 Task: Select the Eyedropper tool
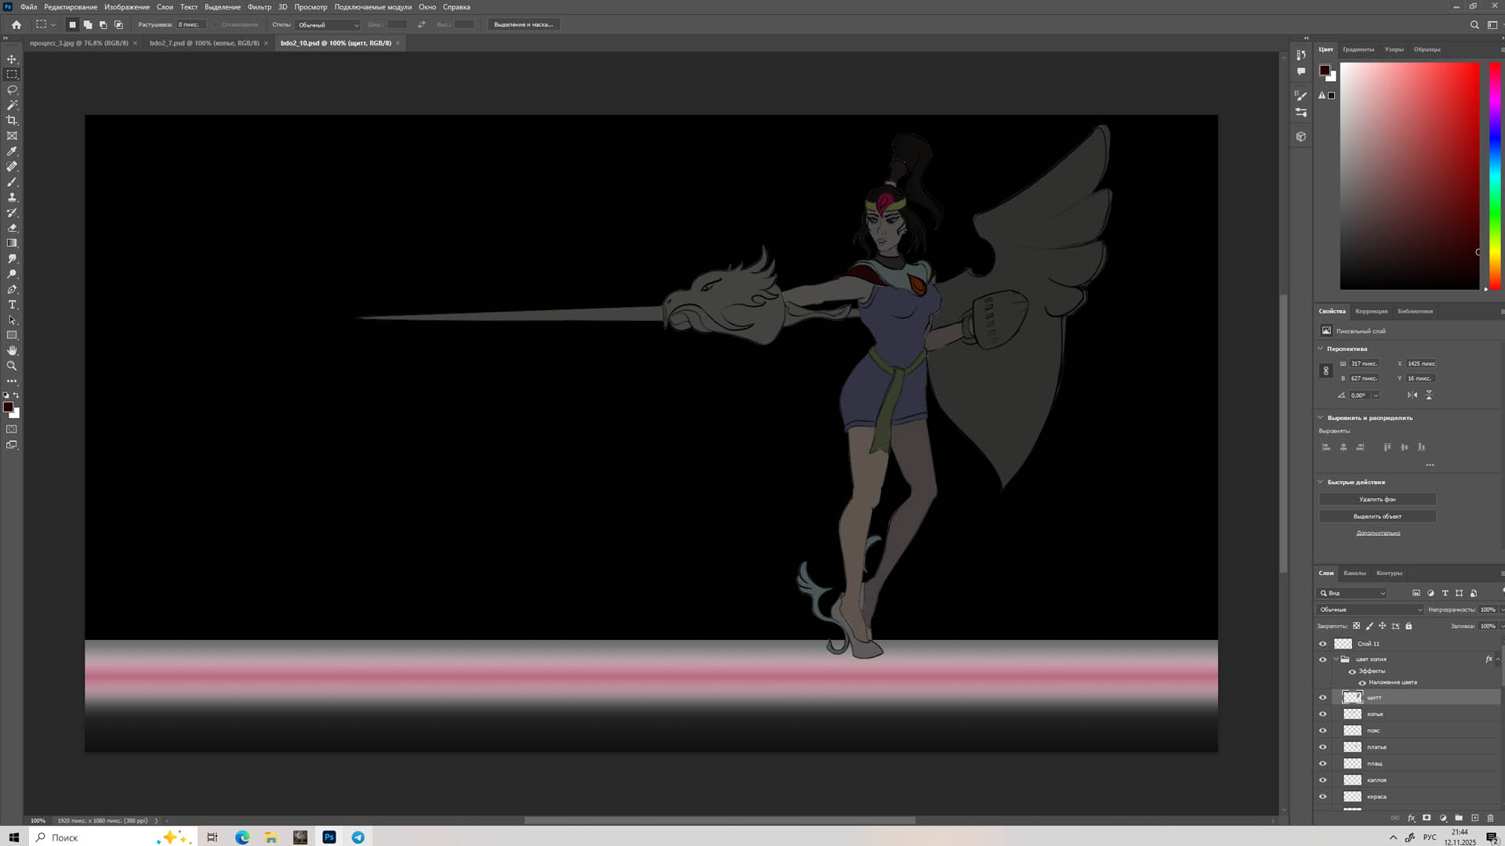[x=12, y=151]
